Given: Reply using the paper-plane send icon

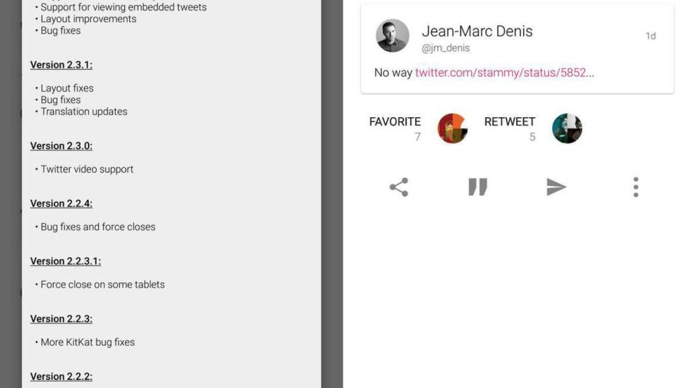Looking at the screenshot, I should 556,187.
